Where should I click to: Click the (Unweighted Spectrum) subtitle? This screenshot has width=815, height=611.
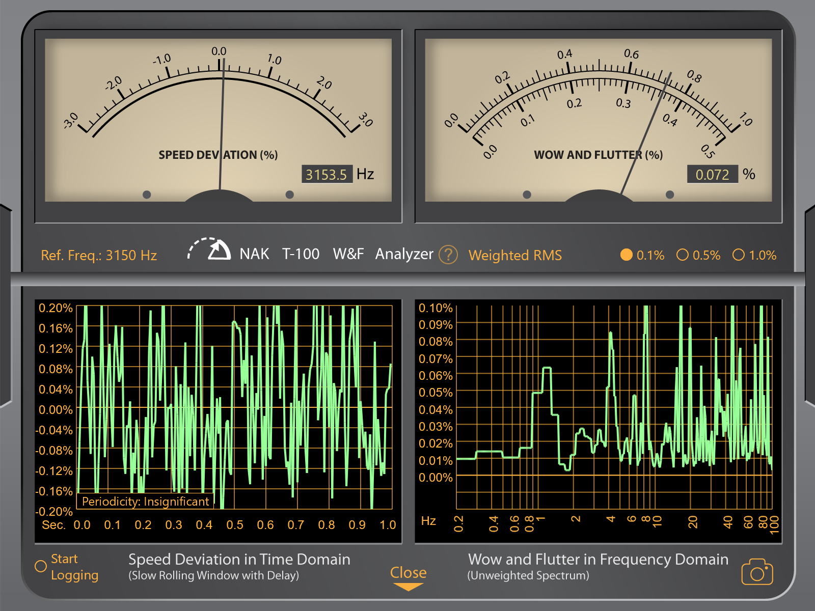tap(528, 575)
